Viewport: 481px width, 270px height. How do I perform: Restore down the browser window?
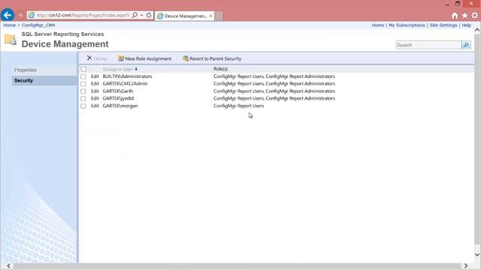pos(458,4)
